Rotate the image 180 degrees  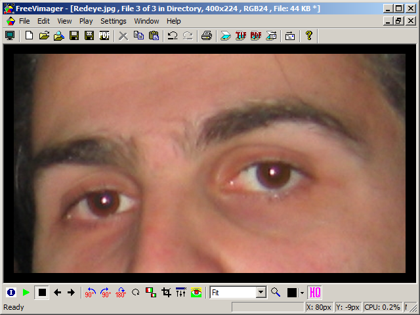pyautogui.click(x=121, y=293)
